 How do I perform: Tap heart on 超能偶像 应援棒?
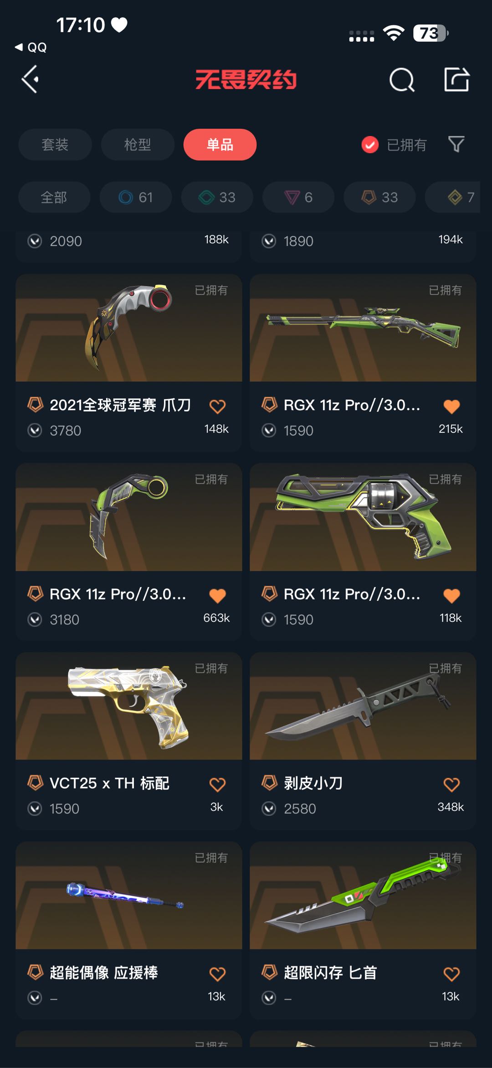tap(217, 974)
